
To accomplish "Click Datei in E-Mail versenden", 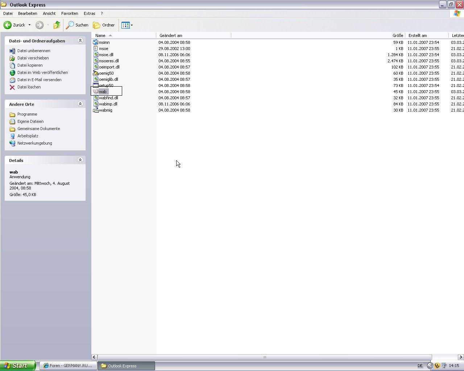I will pyautogui.click(x=39, y=80).
